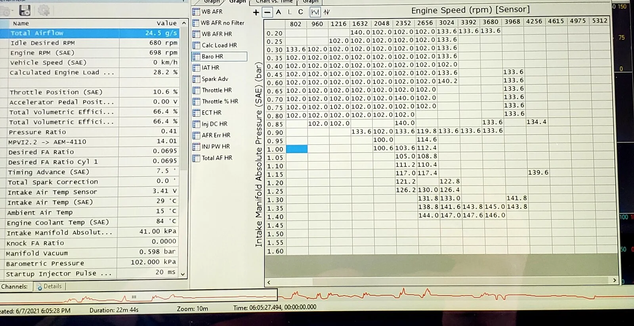Select the Startup Injector Pulse channel row
The image size is (634, 326).
point(89,273)
